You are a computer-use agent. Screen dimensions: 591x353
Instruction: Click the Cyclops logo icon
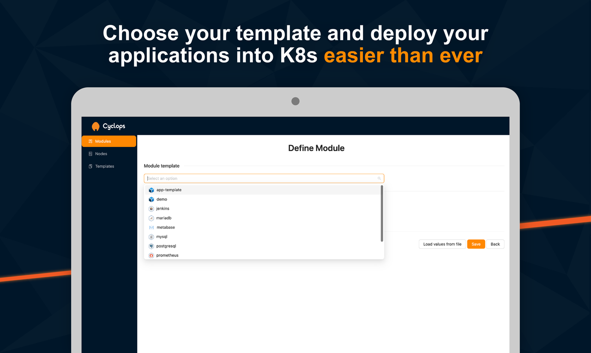96,126
